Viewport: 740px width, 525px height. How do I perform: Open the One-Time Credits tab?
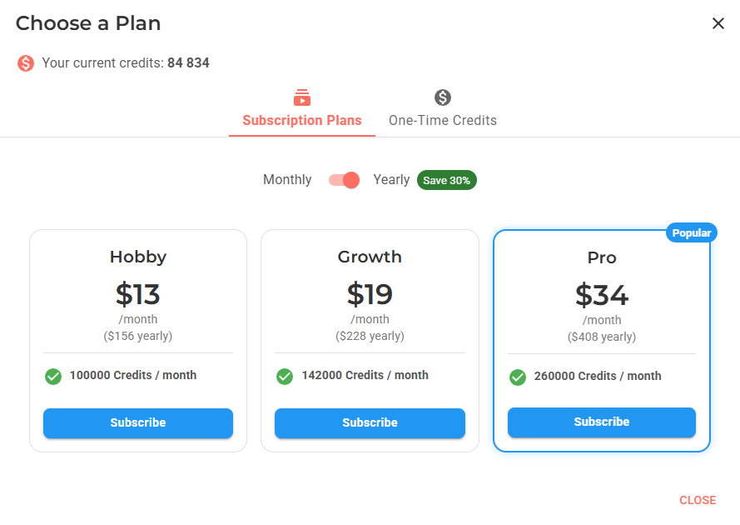[x=443, y=110]
